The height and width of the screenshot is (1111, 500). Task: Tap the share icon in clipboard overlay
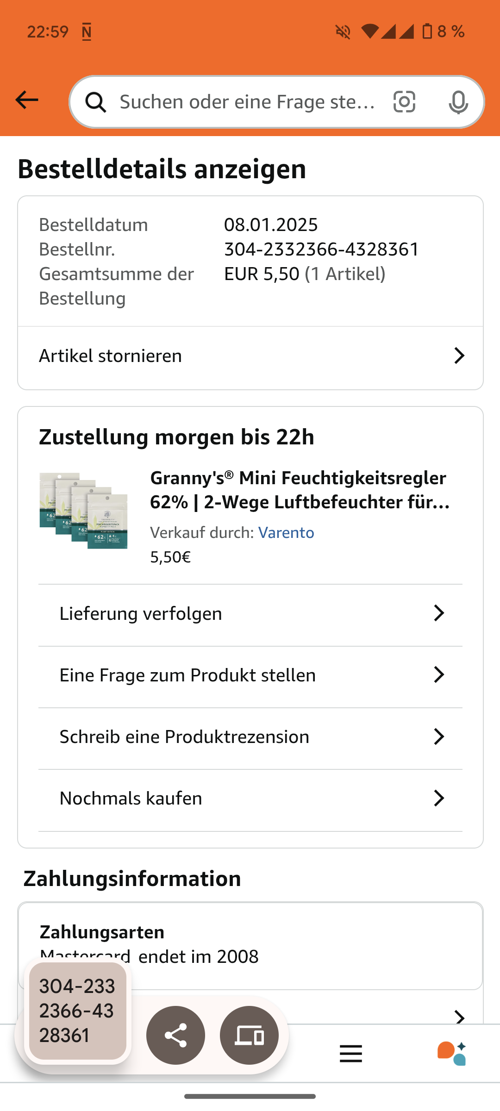(175, 1035)
